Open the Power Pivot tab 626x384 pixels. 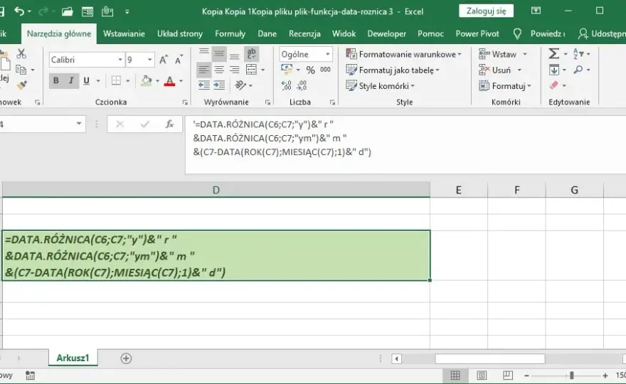click(477, 34)
